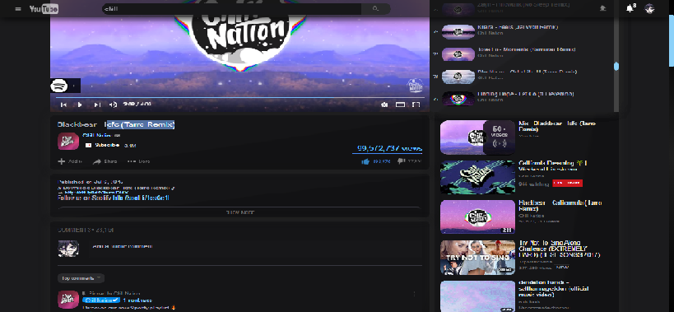The width and height of the screenshot is (674, 312).
Task: Open the Mix - Blackbear idfc 50+ videos
Action: (477, 137)
